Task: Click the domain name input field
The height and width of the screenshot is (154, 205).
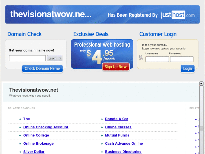Action: click(x=27, y=58)
